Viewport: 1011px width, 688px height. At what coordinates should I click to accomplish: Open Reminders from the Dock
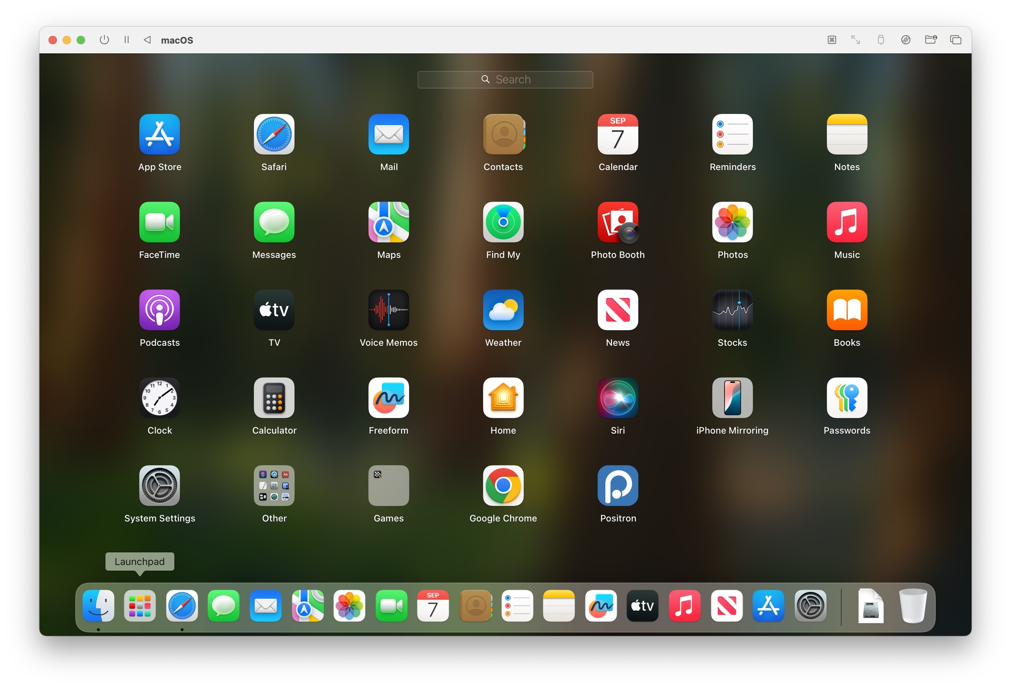[517, 606]
